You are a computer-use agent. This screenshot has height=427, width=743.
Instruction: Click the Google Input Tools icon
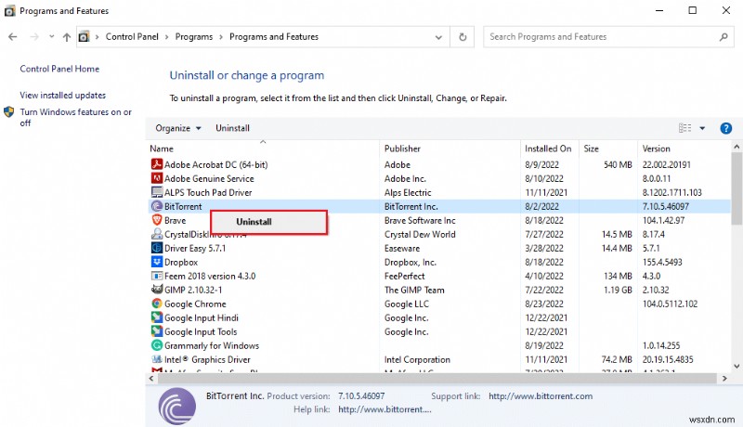click(157, 331)
